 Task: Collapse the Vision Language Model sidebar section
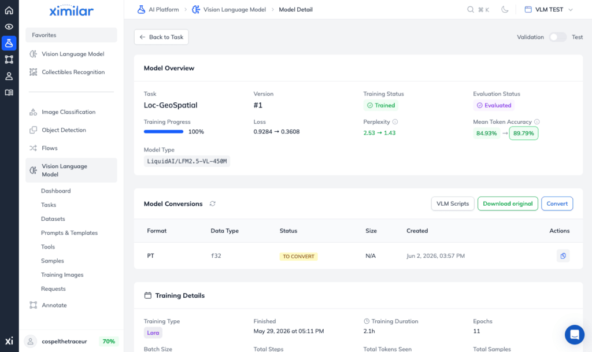(71, 170)
